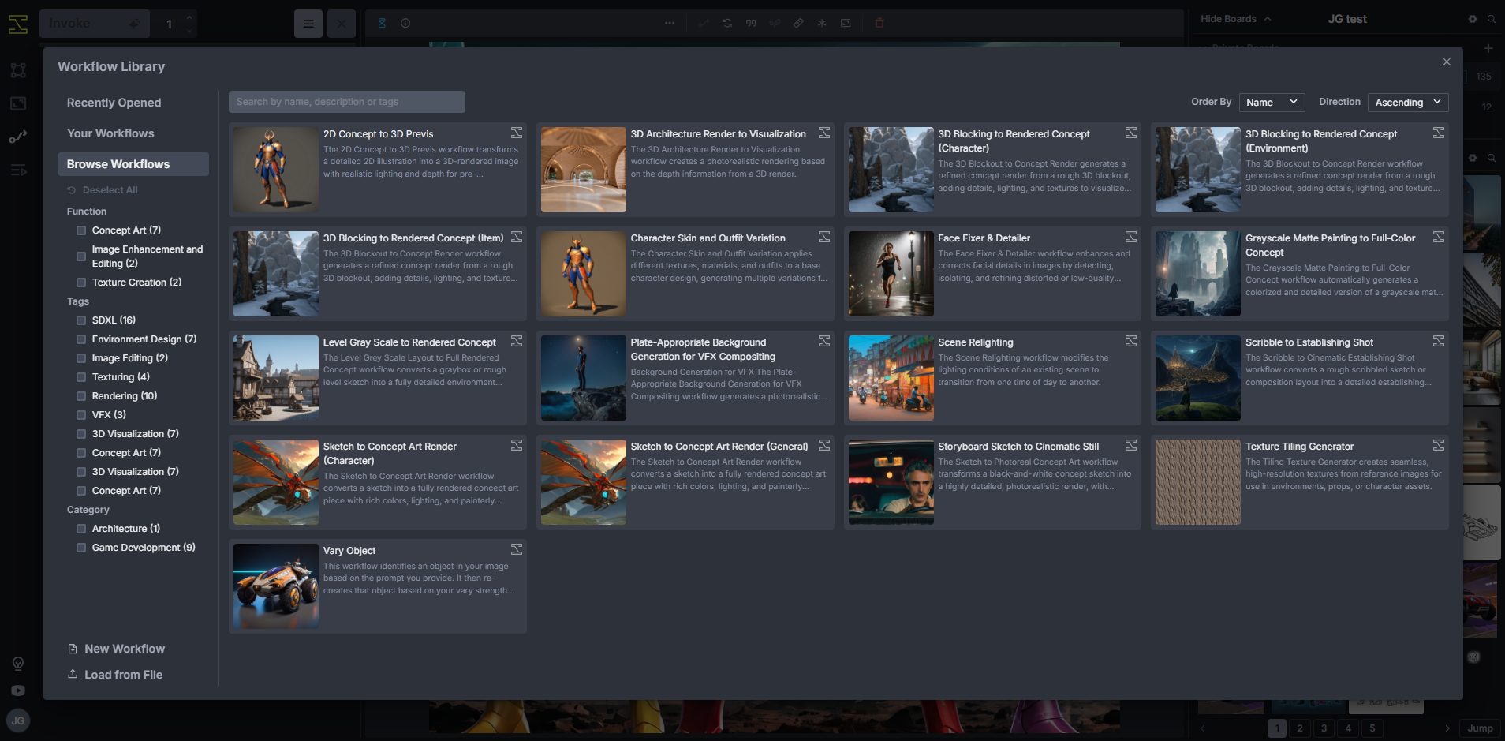This screenshot has height=741, width=1505.
Task: Go to gallery page 2
Action: (x=1300, y=728)
